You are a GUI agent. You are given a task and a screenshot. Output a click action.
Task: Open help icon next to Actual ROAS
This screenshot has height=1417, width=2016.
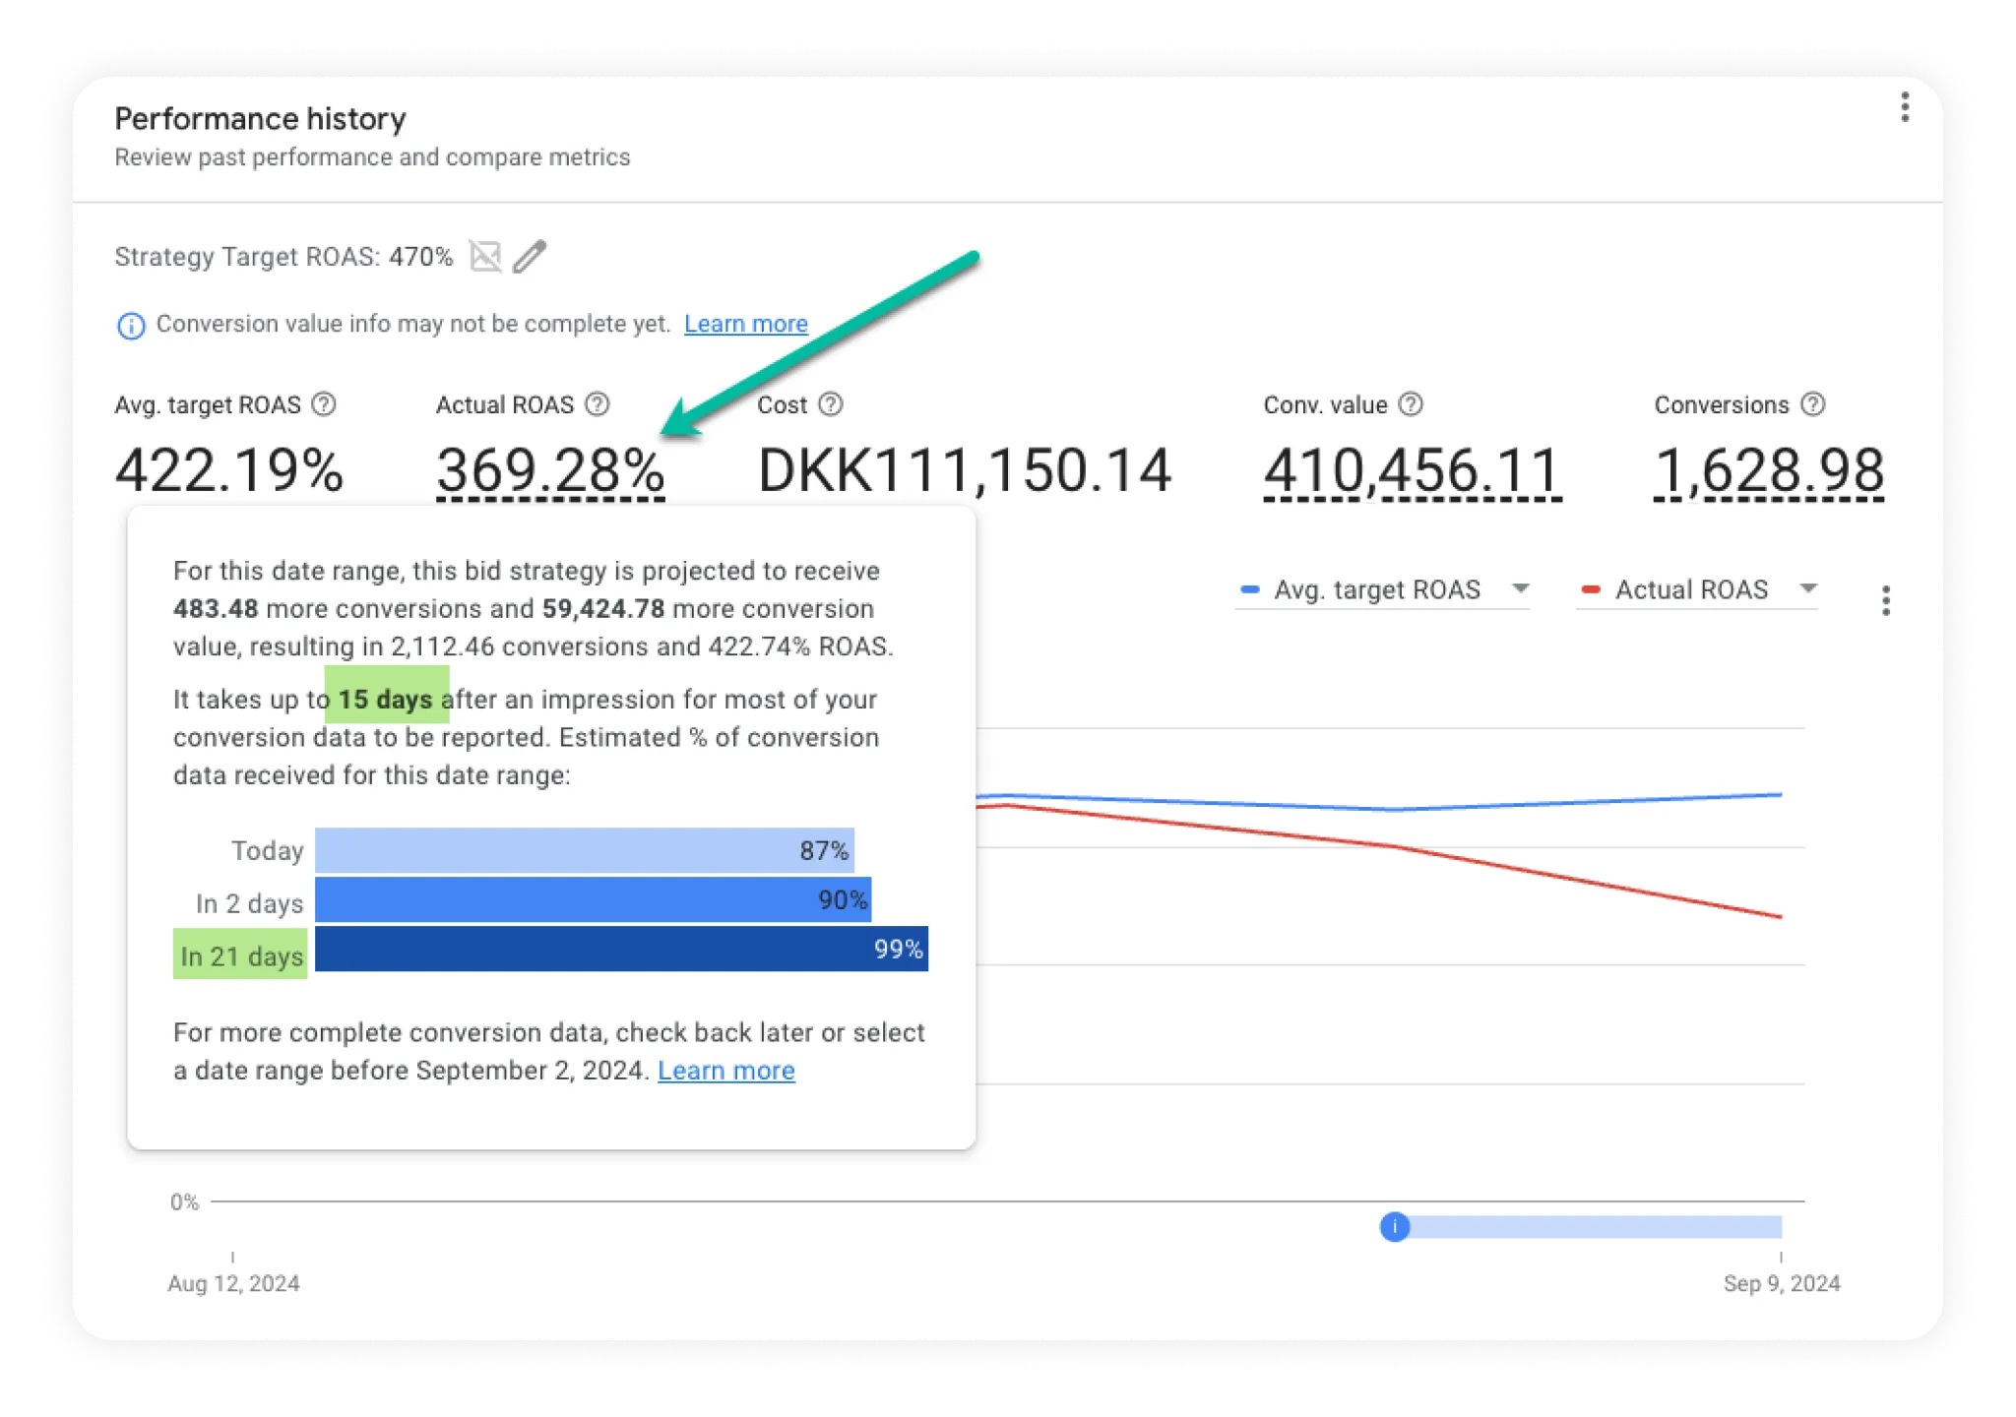[598, 404]
